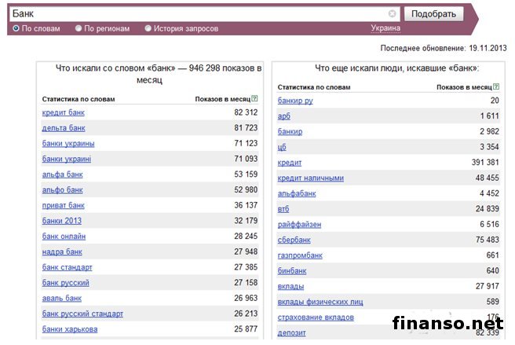The width and height of the screenshot is (515, 345).
Task: Choose the "История запросов" radio option
Action: pyautogui.click(x=148, y=29)
